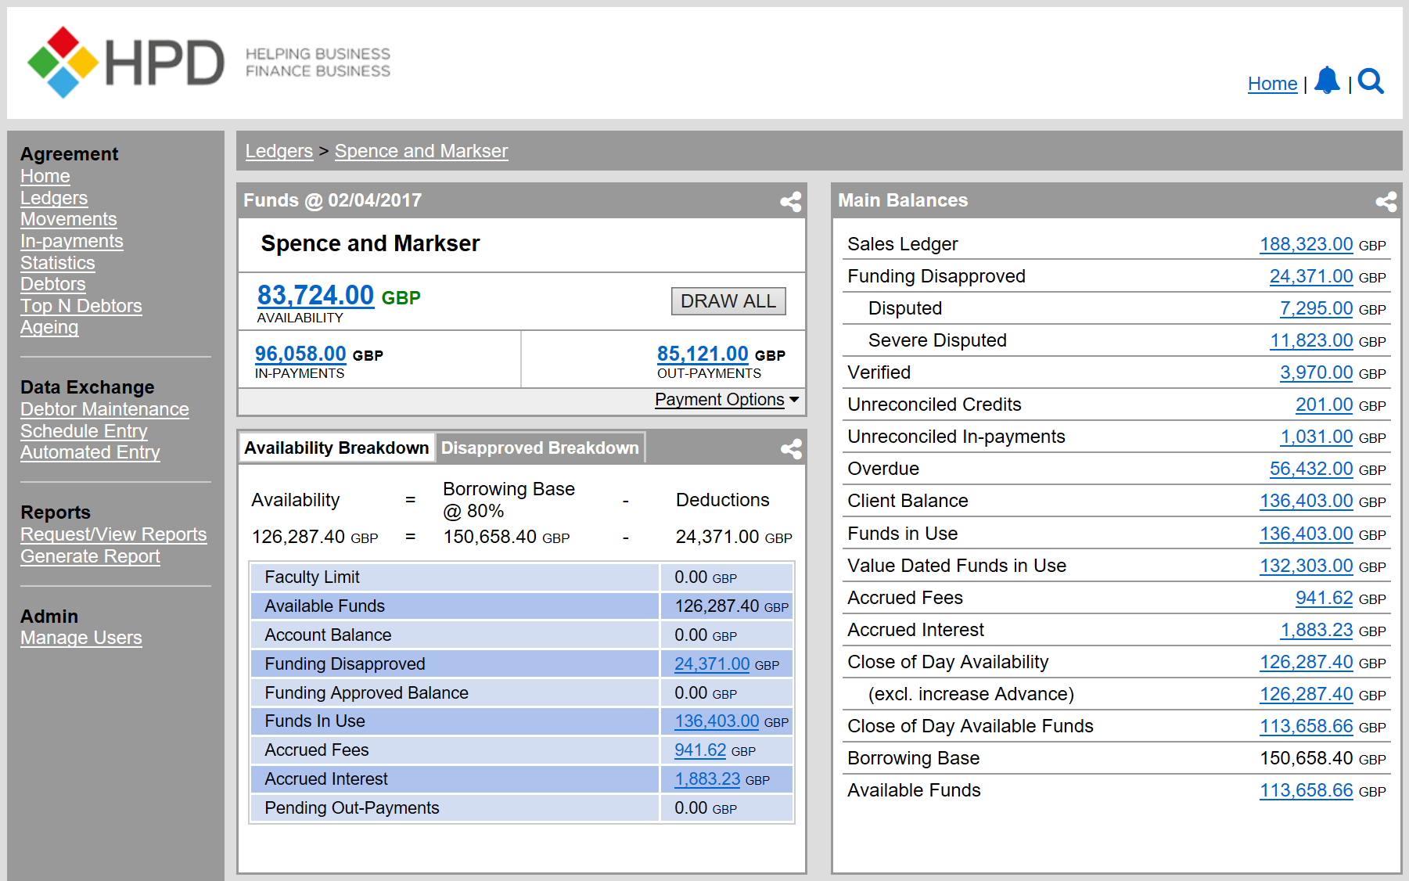Open excl. increase Advance amount
This screenshot has width=1409, height=881.
click(x=1307, y=694)
